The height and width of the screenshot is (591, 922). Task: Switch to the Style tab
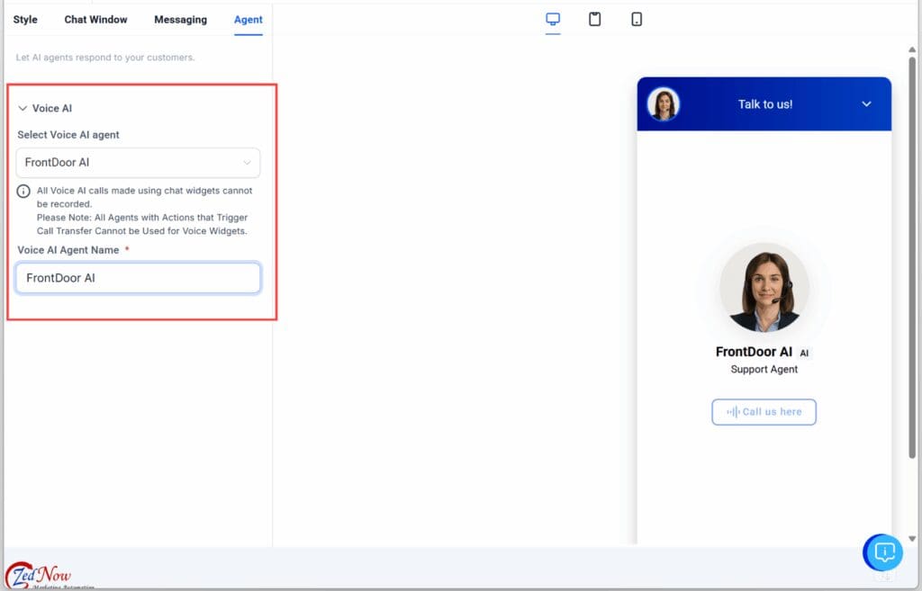coord(24,19)
